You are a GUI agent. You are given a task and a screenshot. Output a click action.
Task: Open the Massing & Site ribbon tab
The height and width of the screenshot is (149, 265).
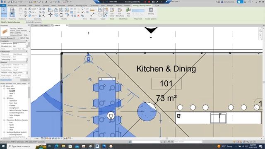point(82,5)
